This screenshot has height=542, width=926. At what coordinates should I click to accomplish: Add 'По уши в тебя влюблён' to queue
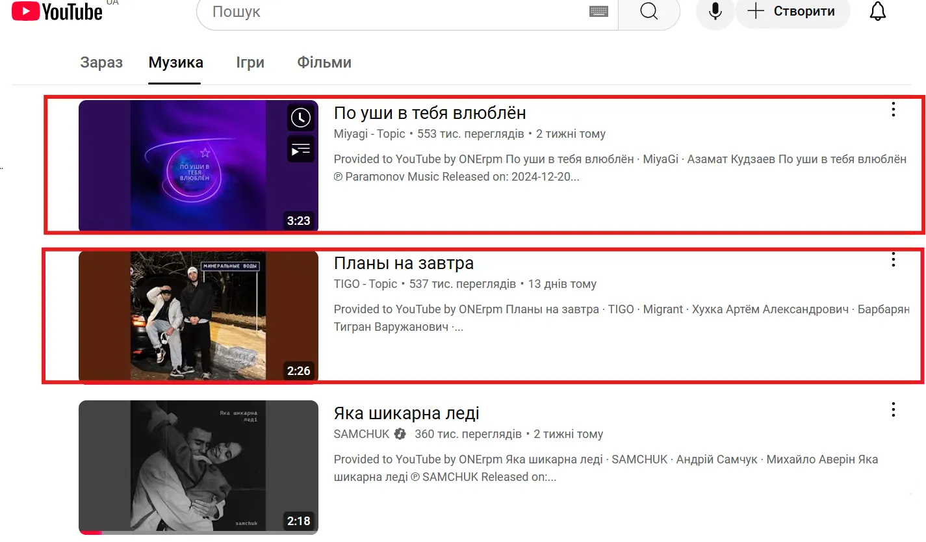click(x=300, y=149)
